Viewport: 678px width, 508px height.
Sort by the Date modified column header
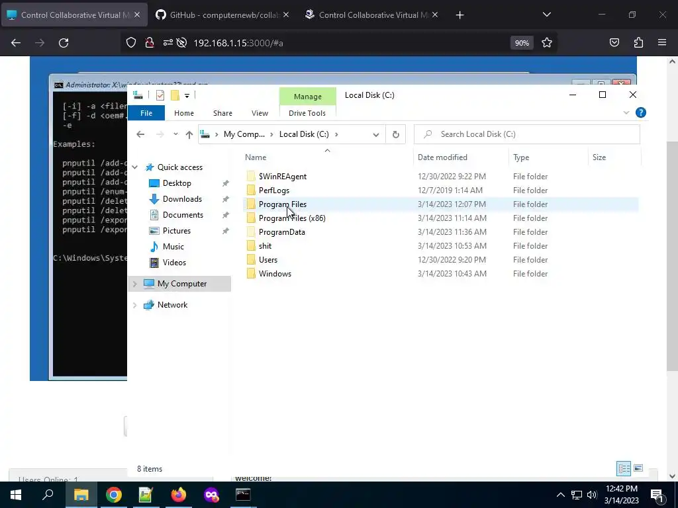[442, 157]
